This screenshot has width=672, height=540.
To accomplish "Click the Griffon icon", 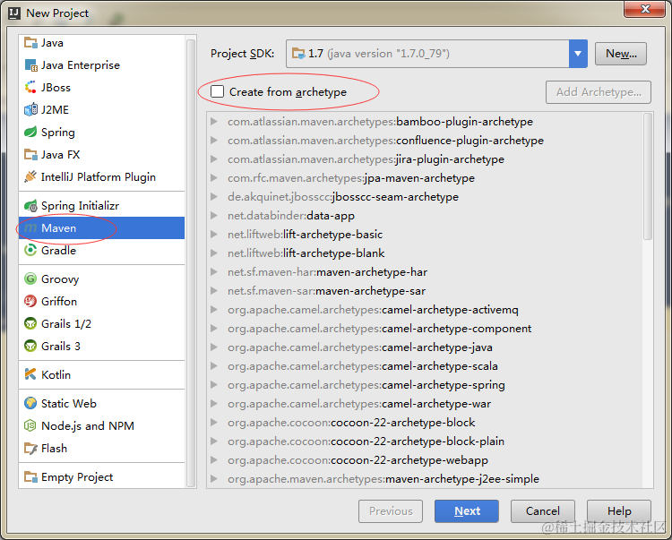I will [x=30, y=301].
